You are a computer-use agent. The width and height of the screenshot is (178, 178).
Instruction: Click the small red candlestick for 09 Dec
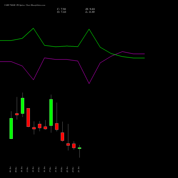17,114
